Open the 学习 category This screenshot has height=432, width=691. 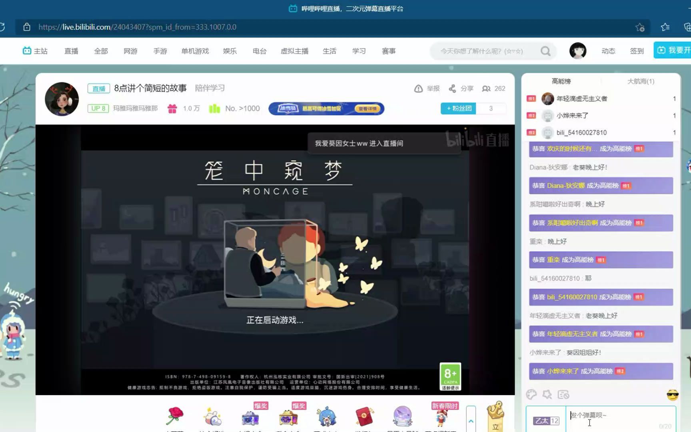click(359, 51)
